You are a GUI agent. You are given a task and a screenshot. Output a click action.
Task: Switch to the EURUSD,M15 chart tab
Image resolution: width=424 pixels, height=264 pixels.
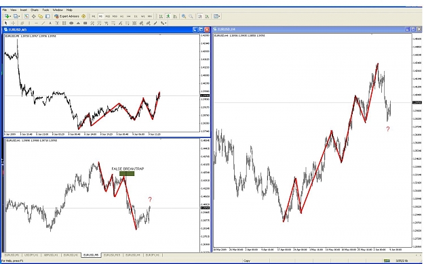tap(112, 255)
